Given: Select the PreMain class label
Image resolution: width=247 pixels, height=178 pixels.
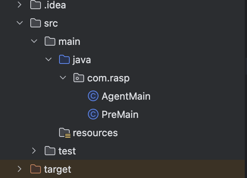Looking at the screenshot, I should click(x=120, y=114).
